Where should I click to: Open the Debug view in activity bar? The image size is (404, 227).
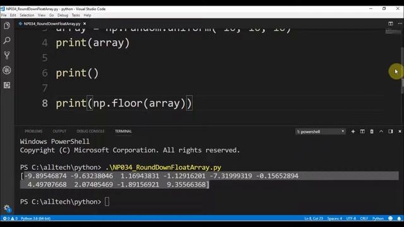(7, 70)
